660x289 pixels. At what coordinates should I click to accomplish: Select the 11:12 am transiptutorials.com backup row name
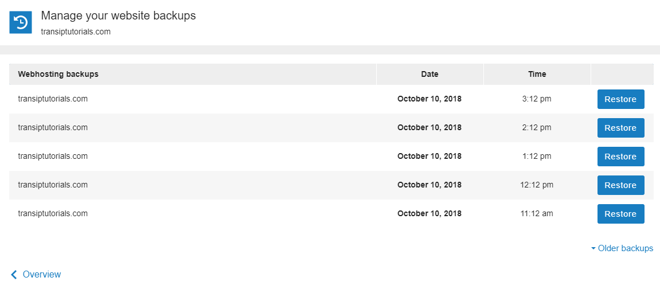pyautogui.click(x=53, y=213)
